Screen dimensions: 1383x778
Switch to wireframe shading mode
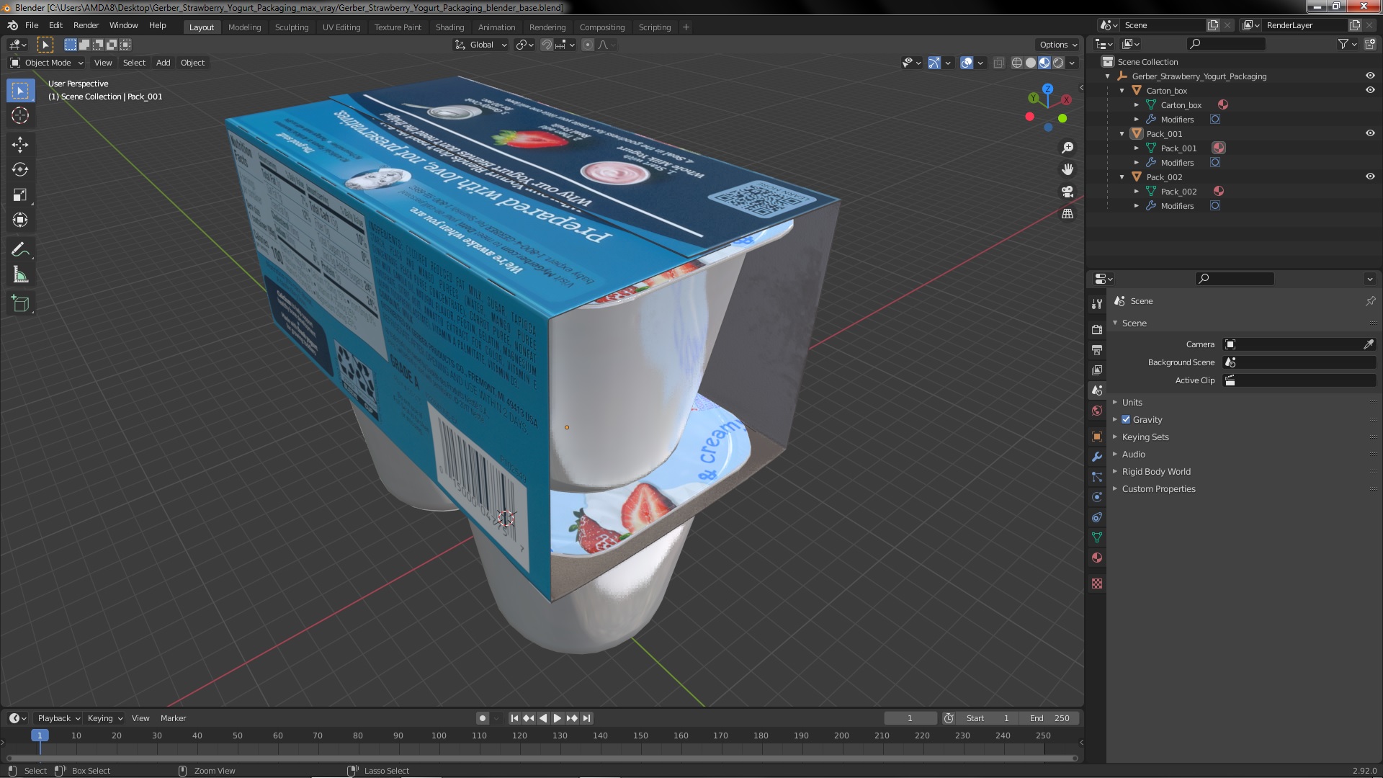[x=1017, y=63]
